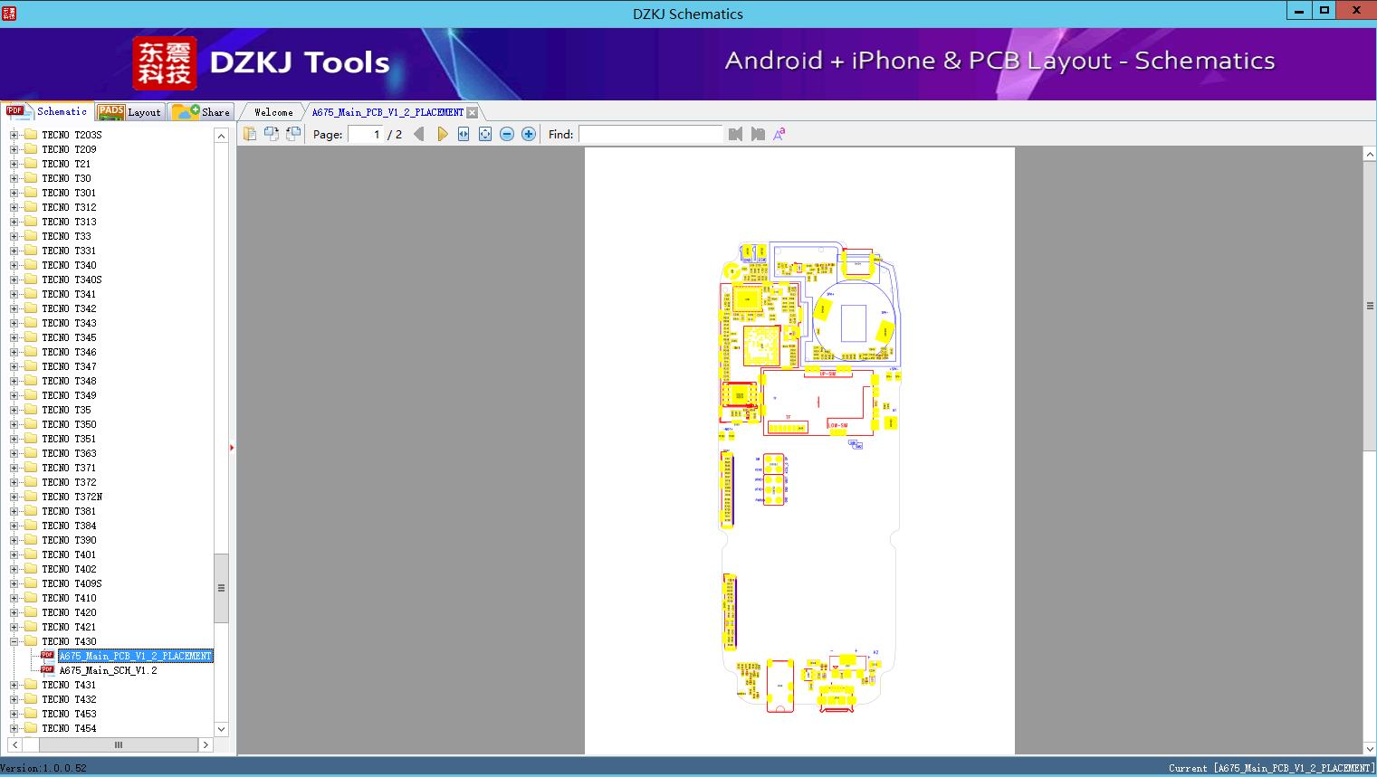This screenshot has width=1377, height=777.
Task: Expand the TECNO T372N folder
Action: (14, 497)
